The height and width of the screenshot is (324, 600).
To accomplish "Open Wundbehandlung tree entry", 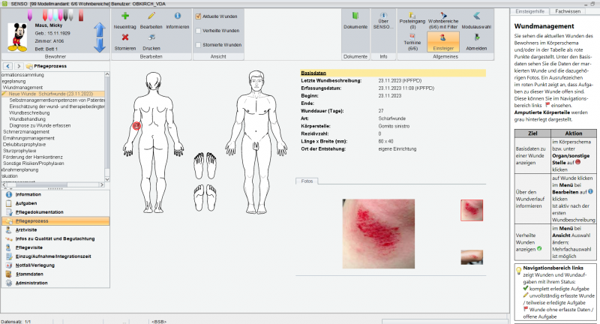I will click(x=27, y=119).
